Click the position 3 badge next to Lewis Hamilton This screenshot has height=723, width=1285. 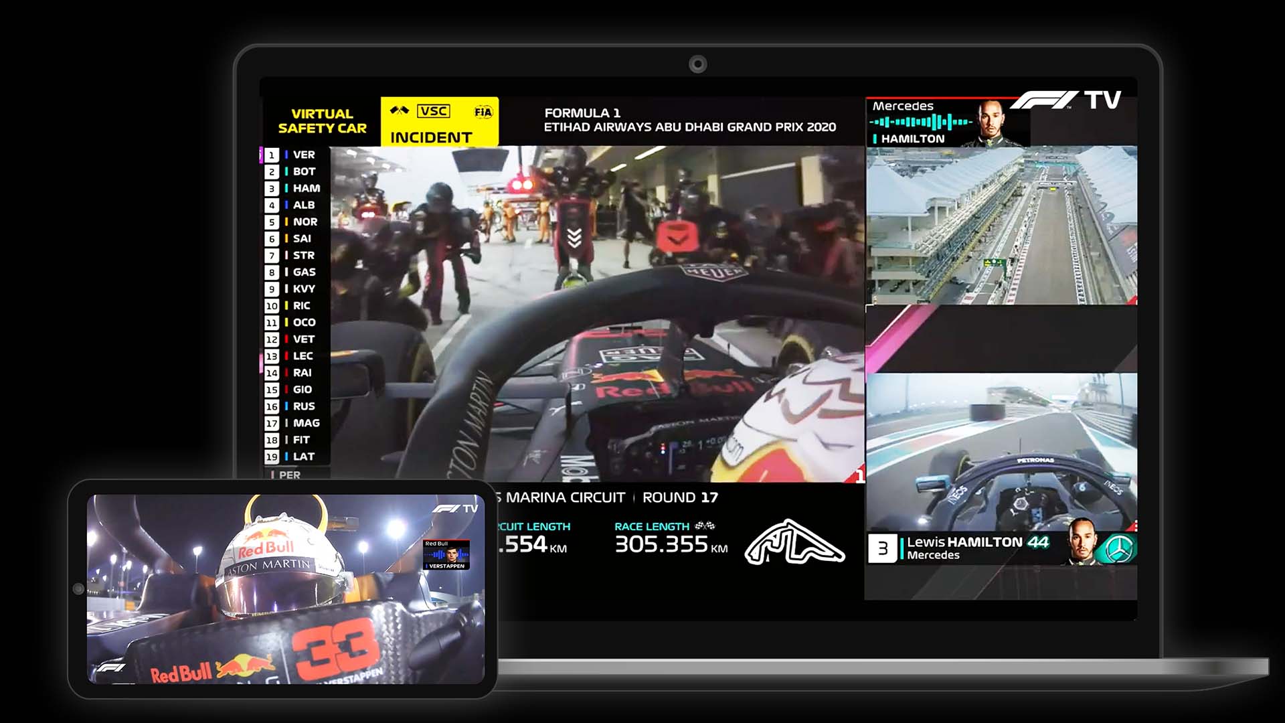pos(883,548)
